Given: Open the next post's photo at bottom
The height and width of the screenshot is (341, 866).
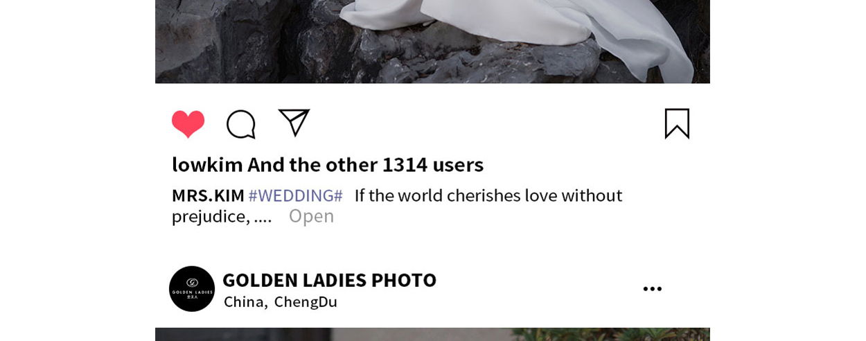Looking at the screenshot, I should pos(432,334).
